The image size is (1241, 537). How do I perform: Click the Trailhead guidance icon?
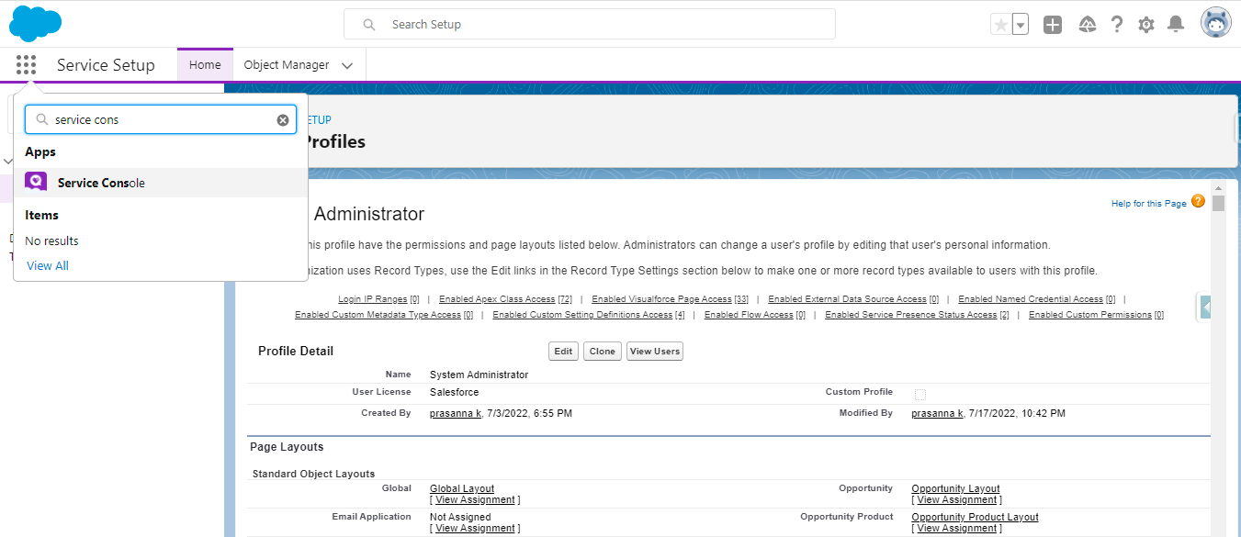1087,25
